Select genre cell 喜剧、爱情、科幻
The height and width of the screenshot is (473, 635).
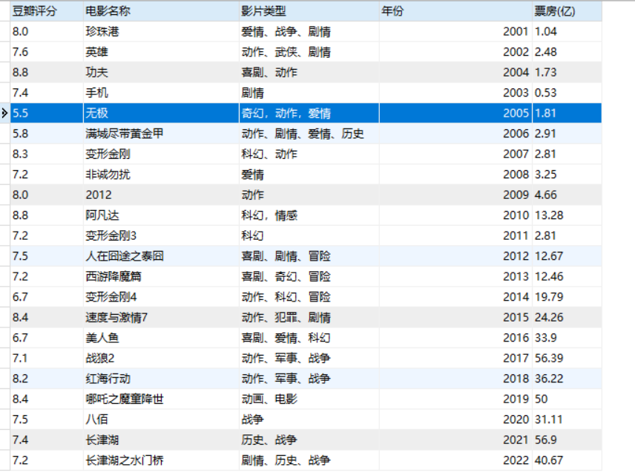click(x=309, y=338)
